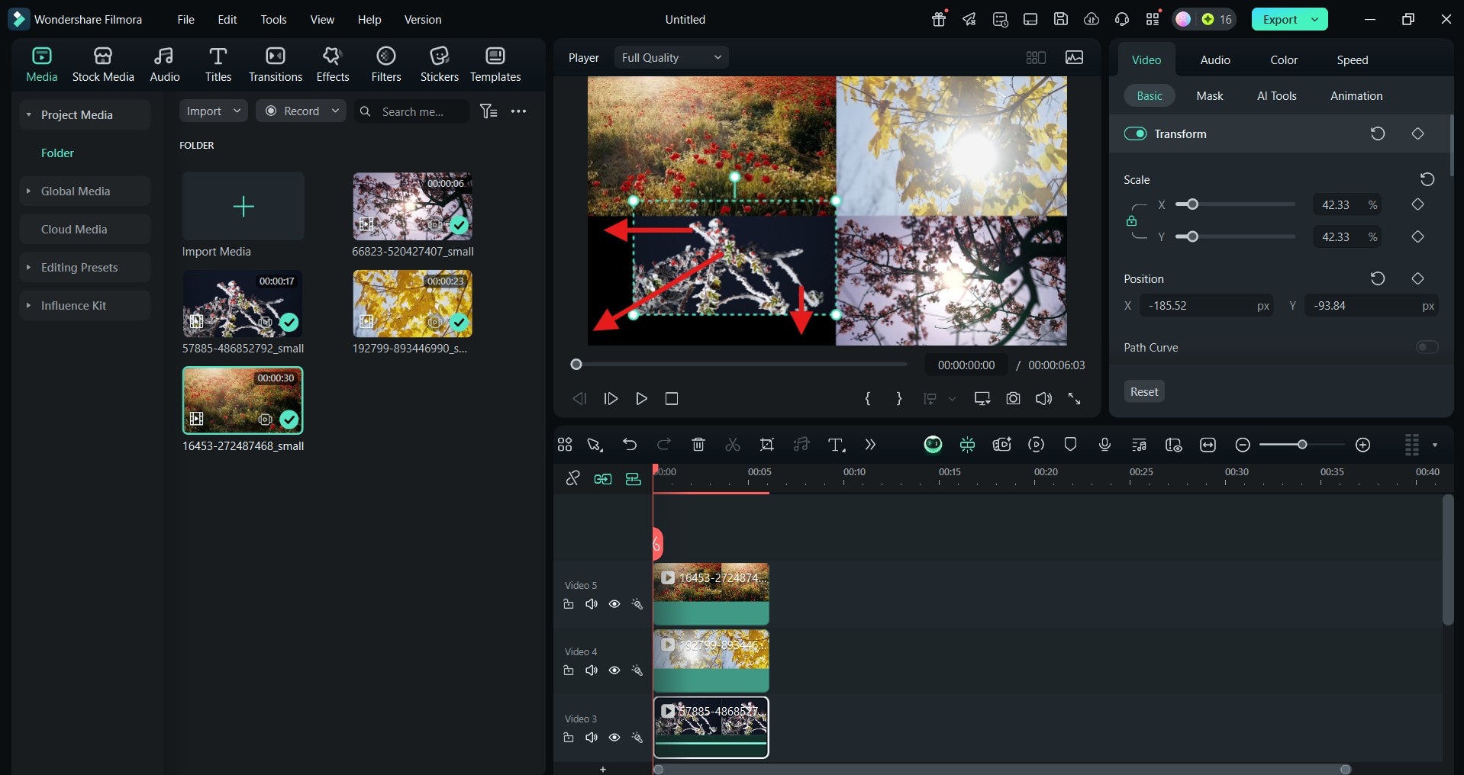This screenshot has width=1464, height=775.
Task: Switch to the Speed tab
Action: coord(1352,59)
